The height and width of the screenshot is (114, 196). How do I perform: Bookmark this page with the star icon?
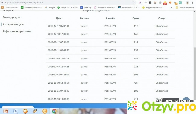point(134,2)
